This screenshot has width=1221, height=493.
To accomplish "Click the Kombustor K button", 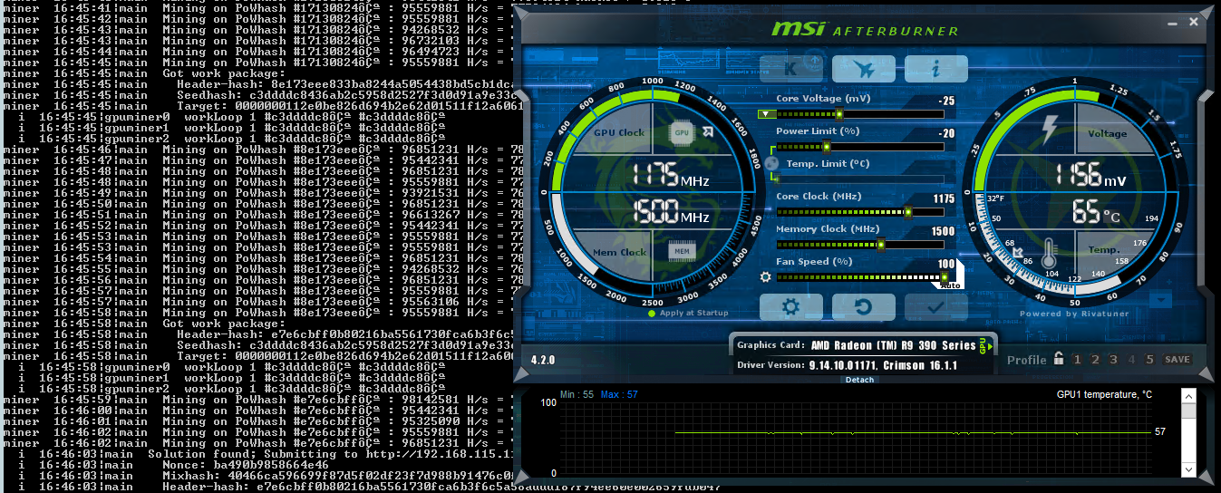I will pyautogui.click(x=790, y=69).
